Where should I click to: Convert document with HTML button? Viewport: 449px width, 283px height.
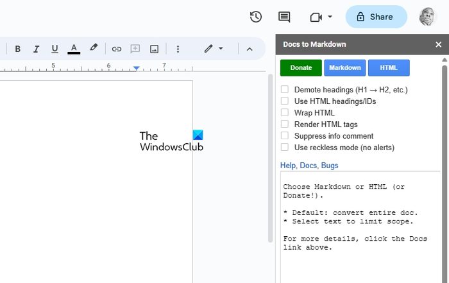(x=389, y=68)
